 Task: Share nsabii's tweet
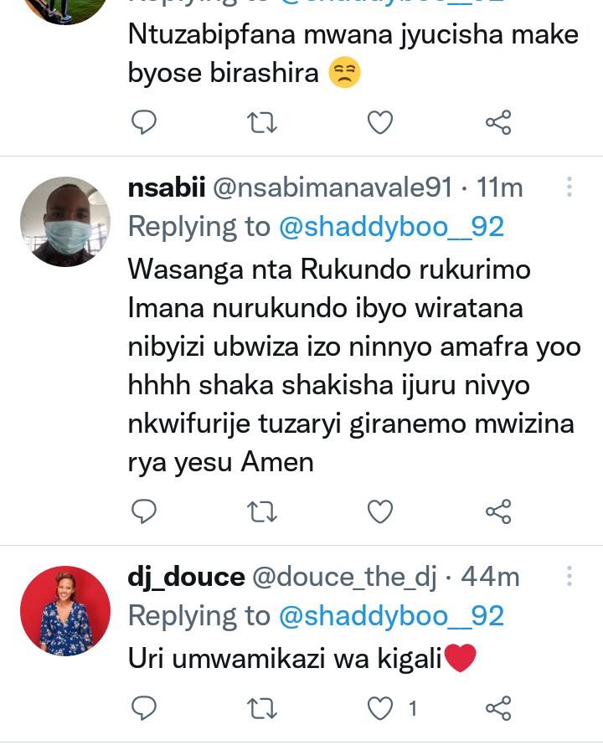click(x=498, y=510)
